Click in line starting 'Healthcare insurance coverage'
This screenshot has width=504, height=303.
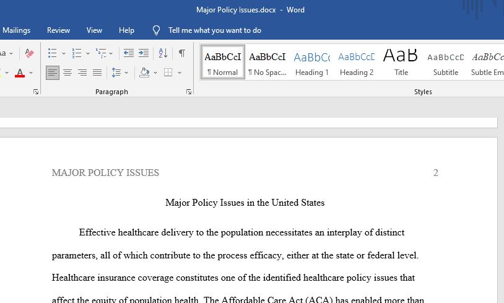(x=233, y=278)
